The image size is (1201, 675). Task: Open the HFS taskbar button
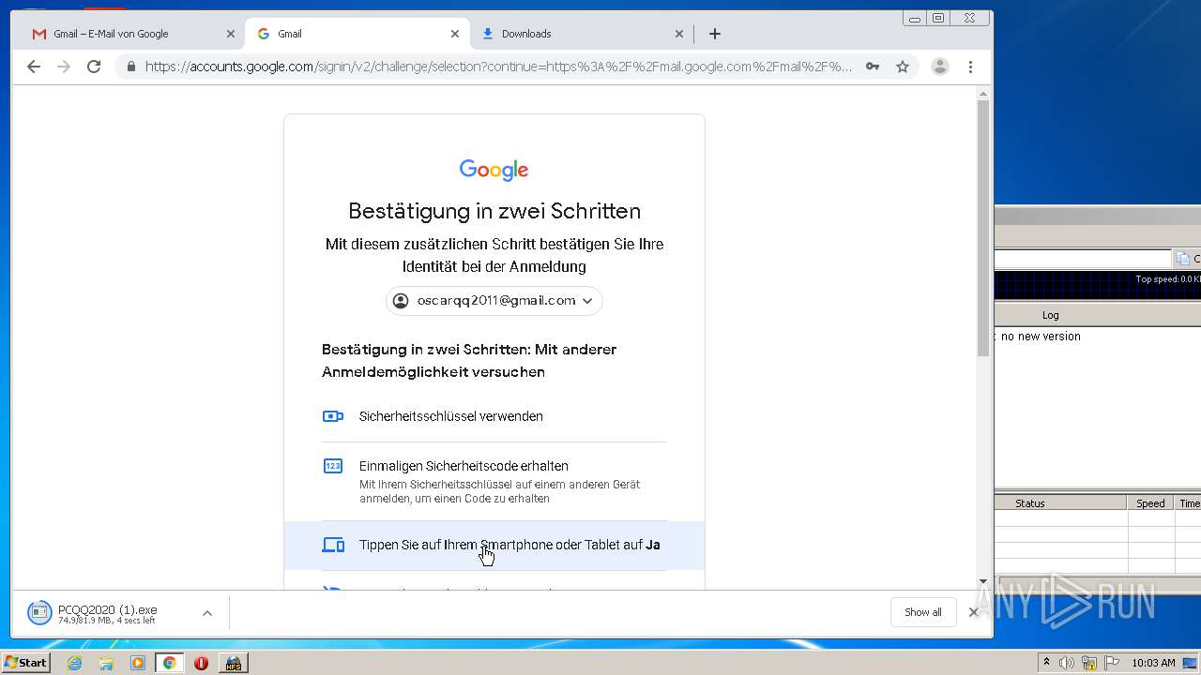tap(233, 663)
